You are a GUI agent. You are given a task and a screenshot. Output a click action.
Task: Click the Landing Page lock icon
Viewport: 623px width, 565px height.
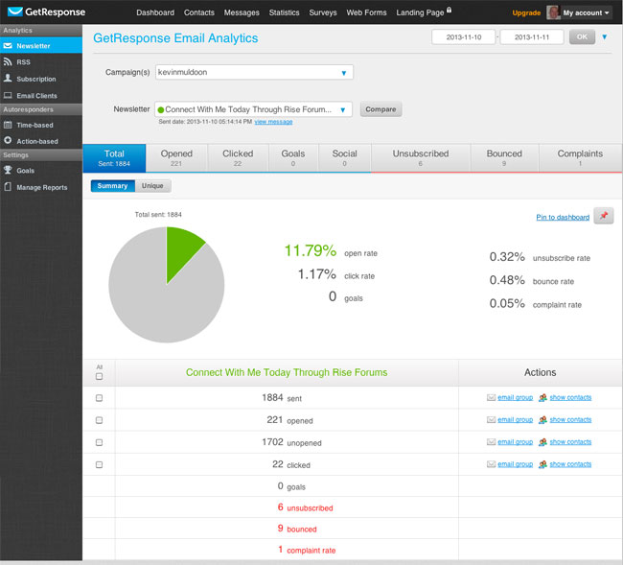click(x=449, y=10)
